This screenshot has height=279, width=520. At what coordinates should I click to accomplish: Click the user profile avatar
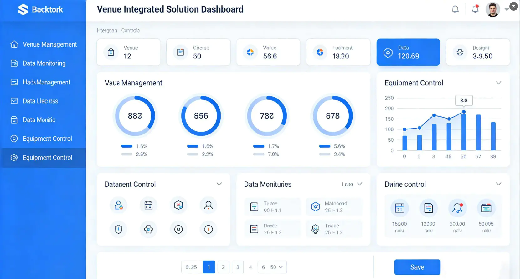(492, 10)
